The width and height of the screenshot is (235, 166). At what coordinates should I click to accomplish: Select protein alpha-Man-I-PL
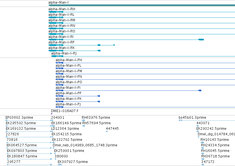(x=68, y=66)
